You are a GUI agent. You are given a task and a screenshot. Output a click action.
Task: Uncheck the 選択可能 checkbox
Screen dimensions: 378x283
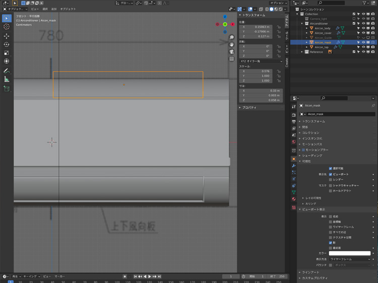331,169
